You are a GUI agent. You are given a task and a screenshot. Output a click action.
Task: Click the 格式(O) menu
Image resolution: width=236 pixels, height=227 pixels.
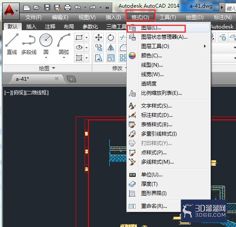[x=140, y=17]
